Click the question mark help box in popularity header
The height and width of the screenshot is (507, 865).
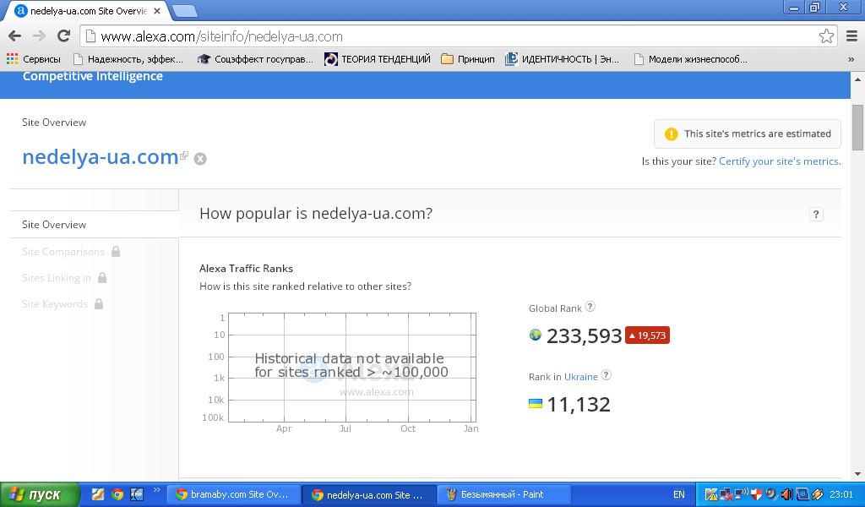coord(816,214)
